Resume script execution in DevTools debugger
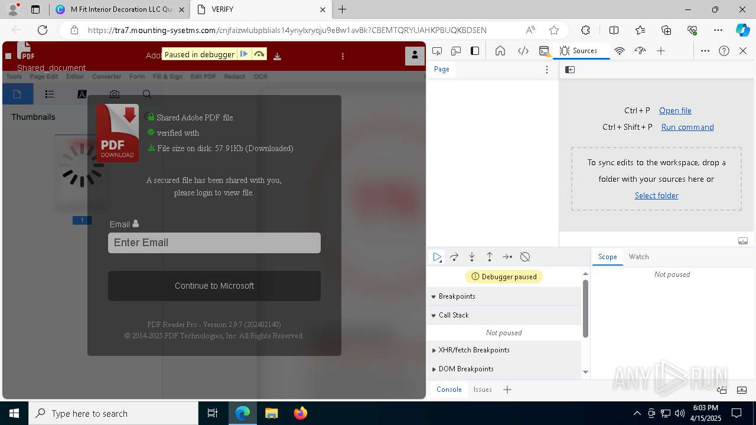The image size is (756, 425). point(437,257)
